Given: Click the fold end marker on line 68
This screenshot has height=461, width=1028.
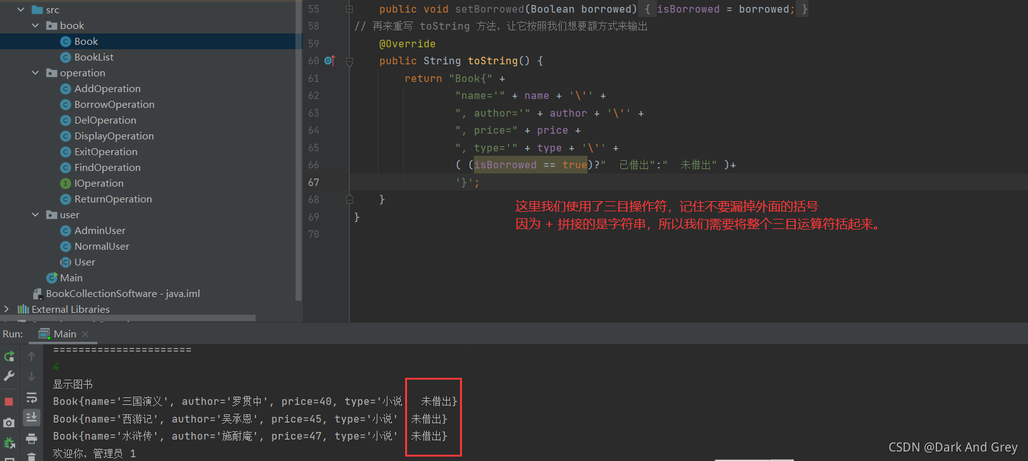Looking at the screenshot, I should tap(349, 199).
